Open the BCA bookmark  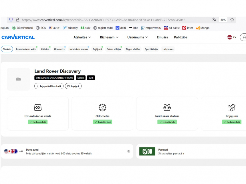coord(41,28)
